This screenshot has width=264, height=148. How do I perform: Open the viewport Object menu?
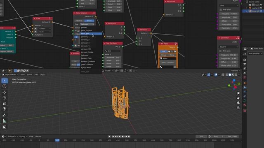pyautogui.click(x=42, y=75)
